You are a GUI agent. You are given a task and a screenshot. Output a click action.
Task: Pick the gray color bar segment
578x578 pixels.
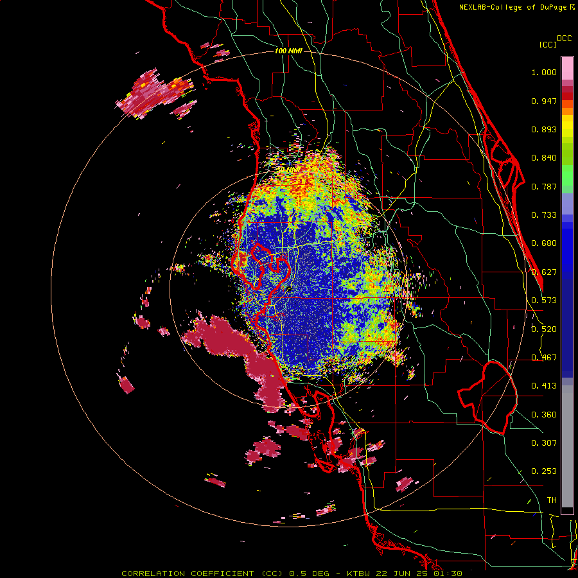pos(567,446)
